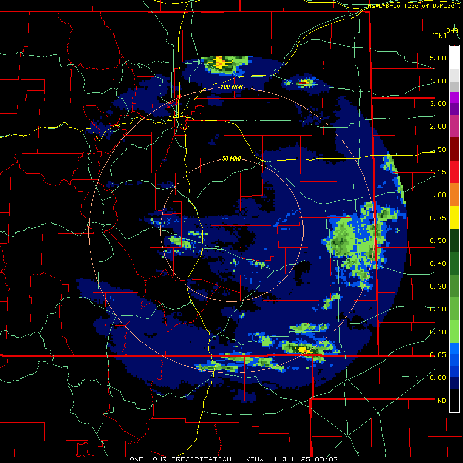Click the small red rain core northeast of the 100 NMI ring

(x=302, y=83)
